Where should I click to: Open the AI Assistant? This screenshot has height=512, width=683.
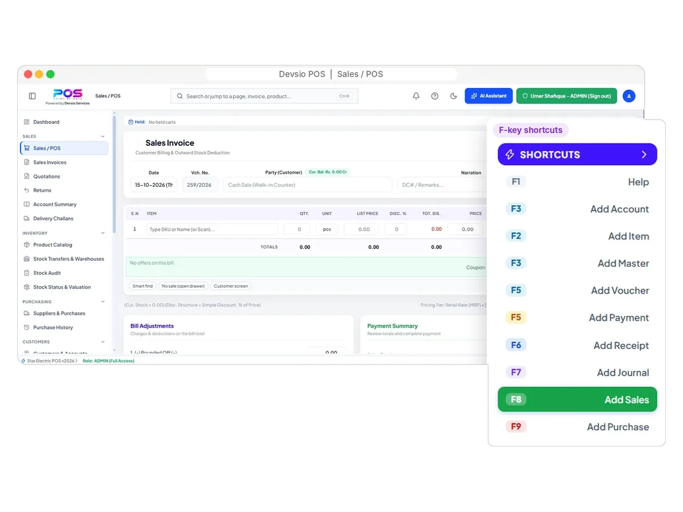pos(489,96)
